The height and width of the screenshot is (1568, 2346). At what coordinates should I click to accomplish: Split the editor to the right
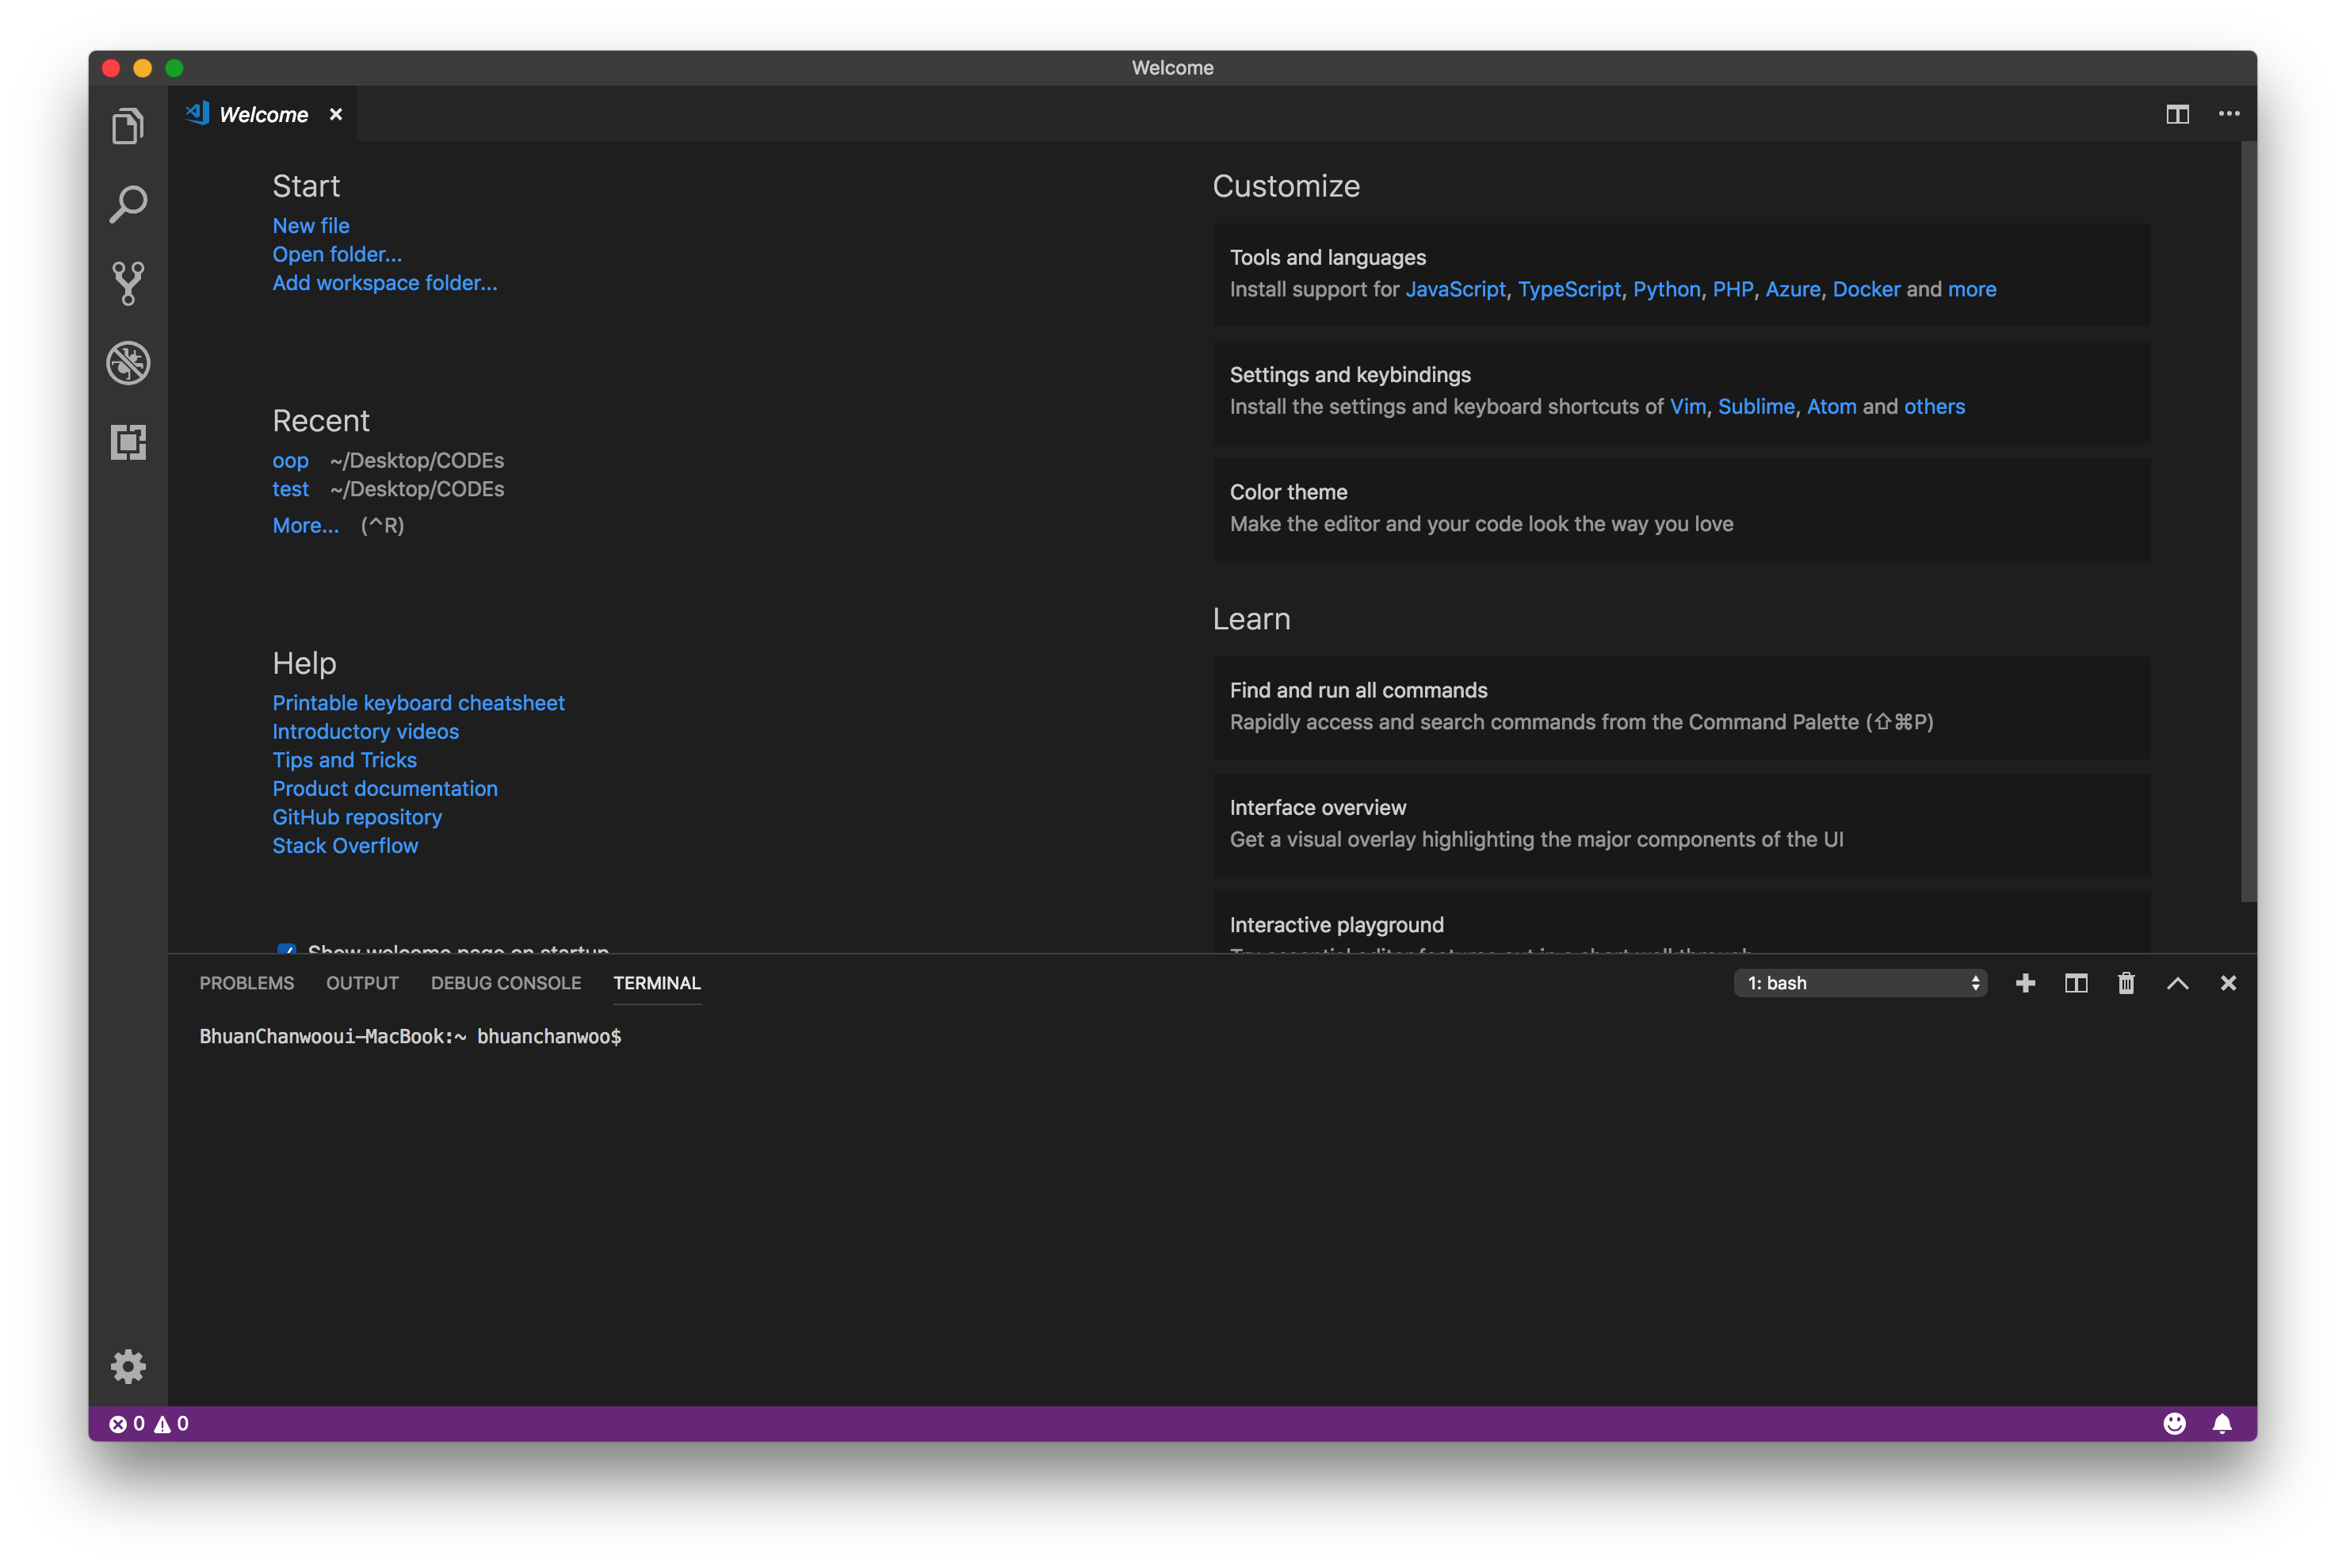2177,114
